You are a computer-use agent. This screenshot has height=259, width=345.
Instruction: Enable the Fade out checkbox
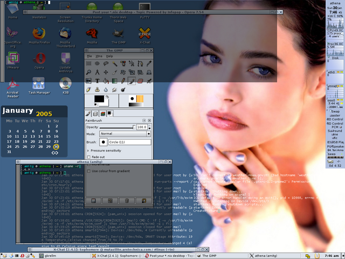tap(89, 157)
